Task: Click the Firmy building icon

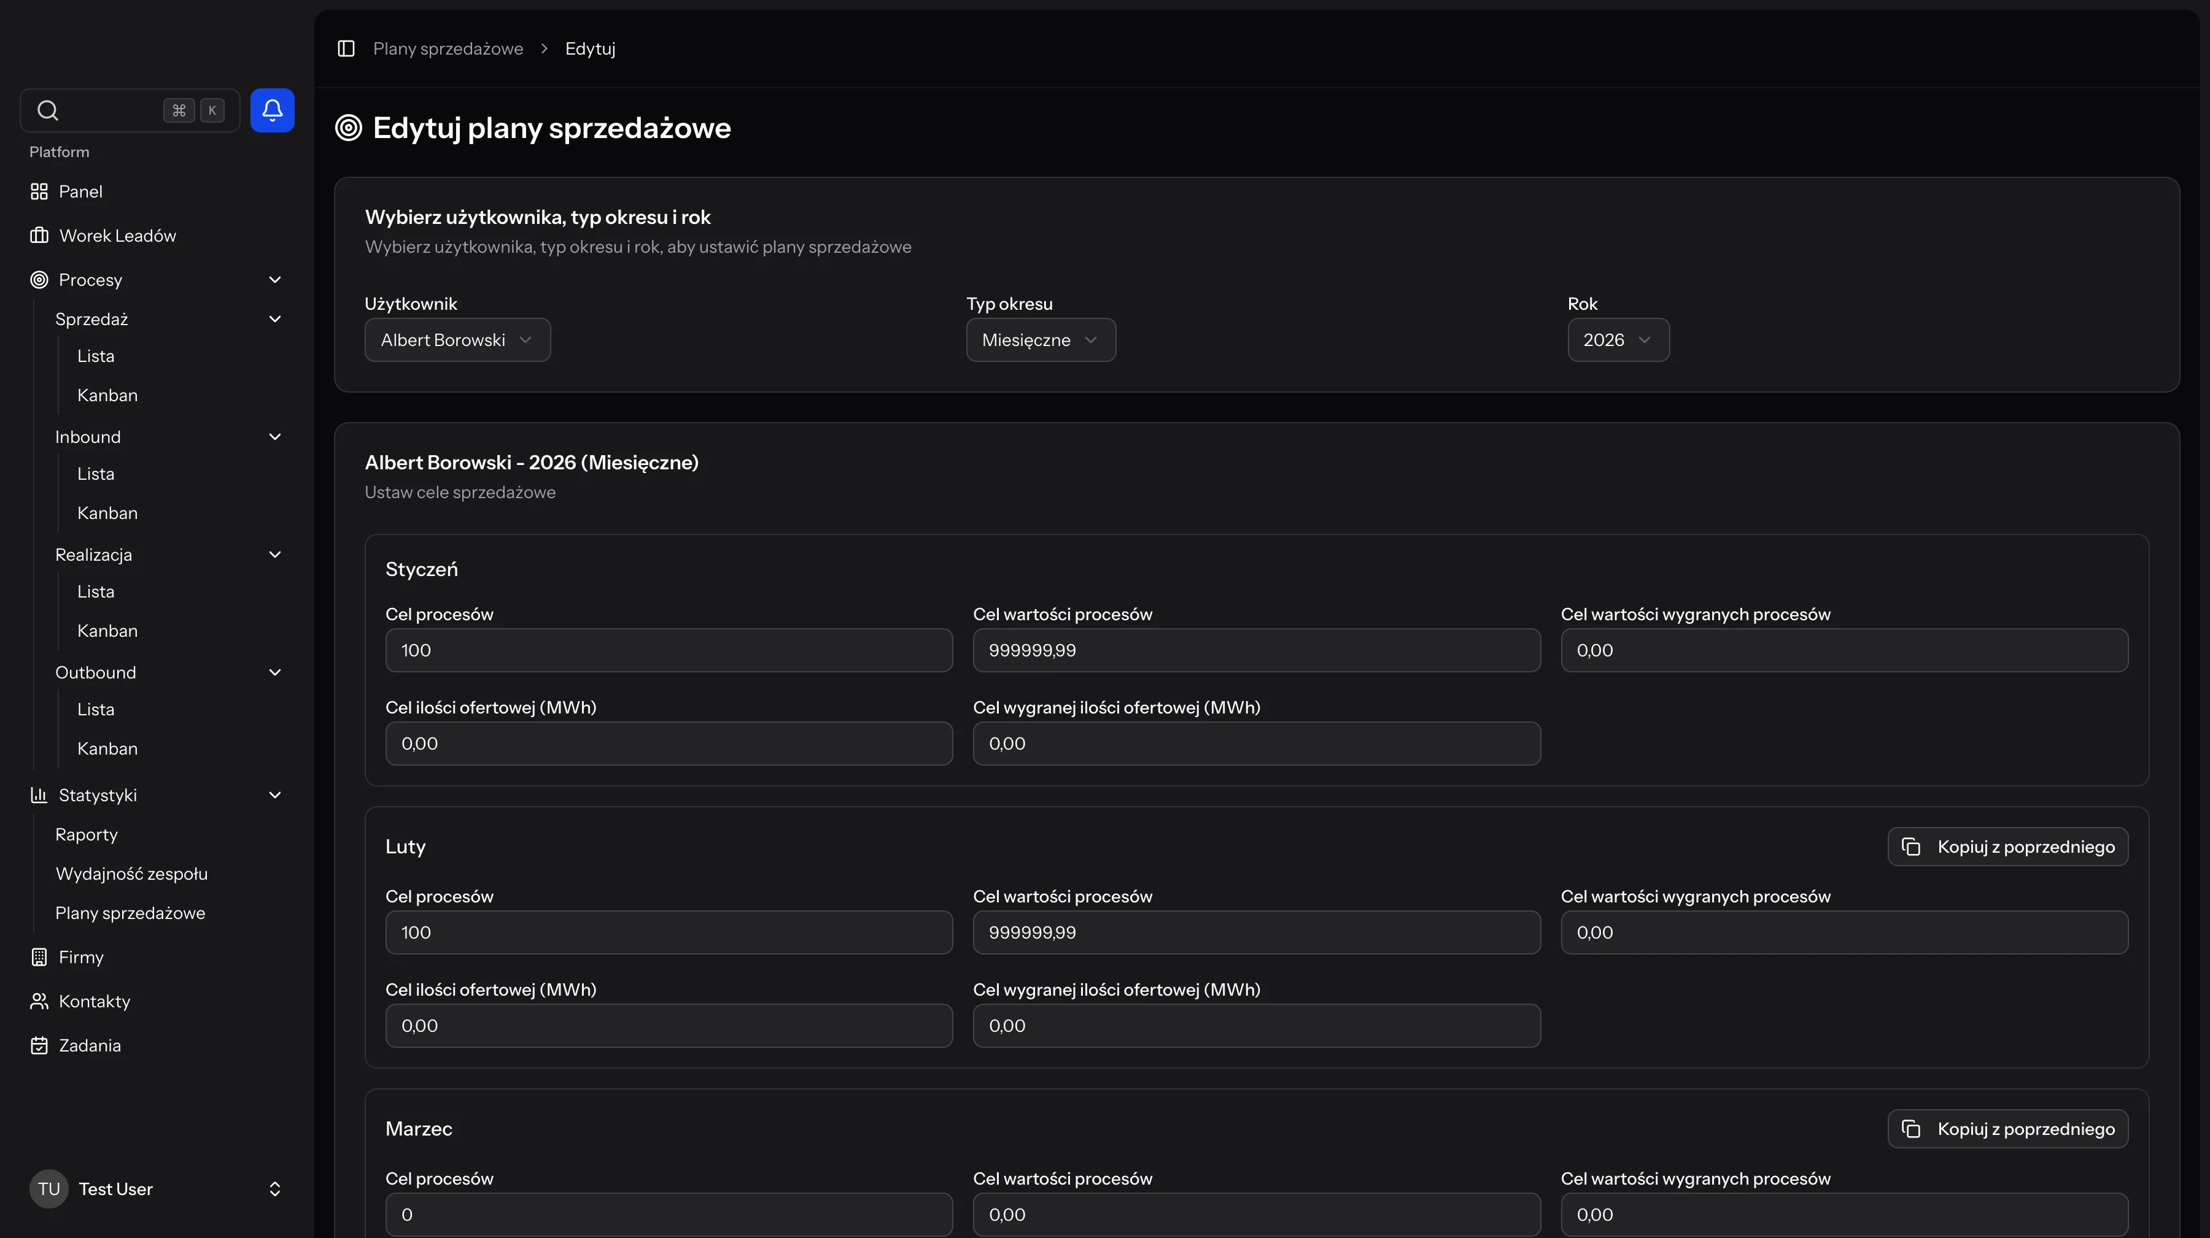Action: pos(39,957)
